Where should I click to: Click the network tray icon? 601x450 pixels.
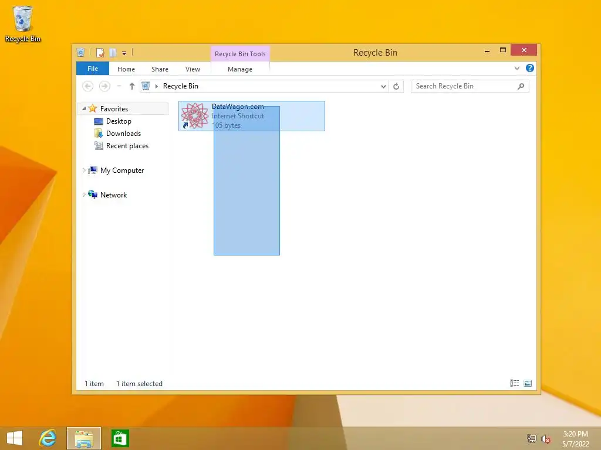[x=531, y=438]
